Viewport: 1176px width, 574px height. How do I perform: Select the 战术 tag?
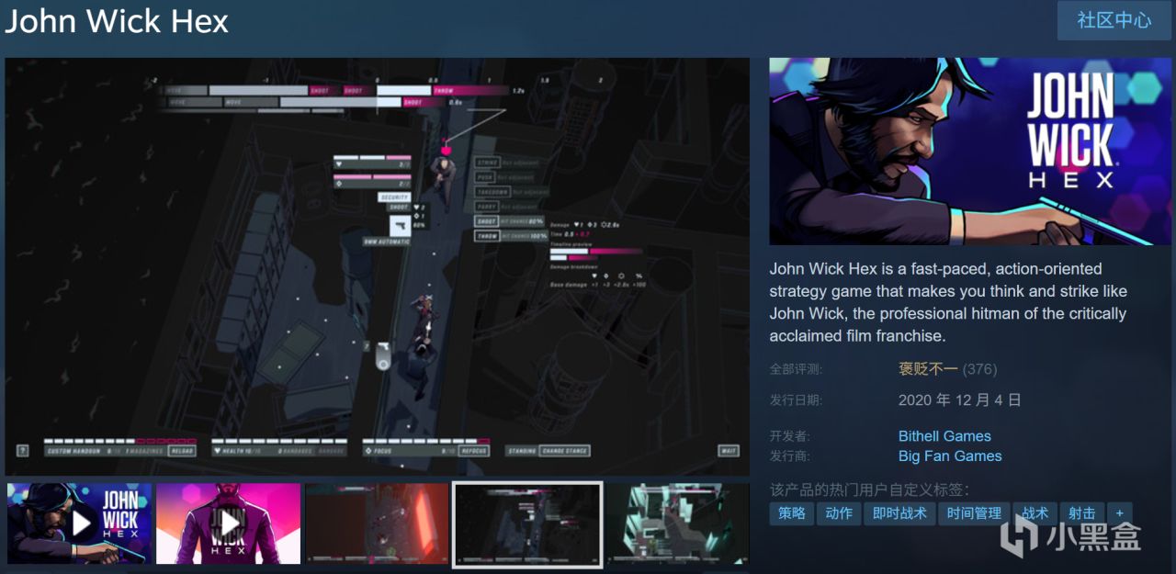[x=1035, y=513]
